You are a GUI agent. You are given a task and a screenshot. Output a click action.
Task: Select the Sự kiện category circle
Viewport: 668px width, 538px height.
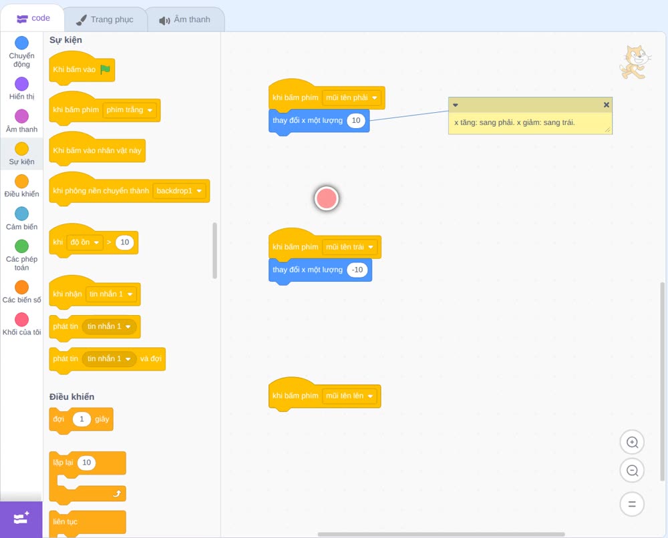click(22, 149)
